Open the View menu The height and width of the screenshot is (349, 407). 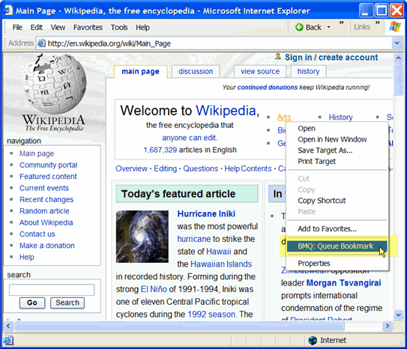click(x=58, y=27)
